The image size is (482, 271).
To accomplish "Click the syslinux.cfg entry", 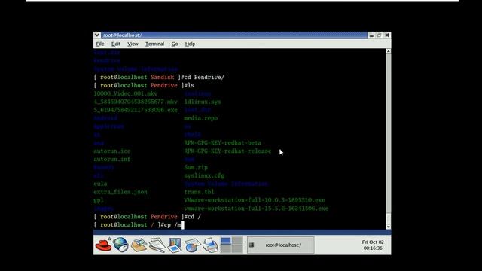I will [x=204, y=175].
